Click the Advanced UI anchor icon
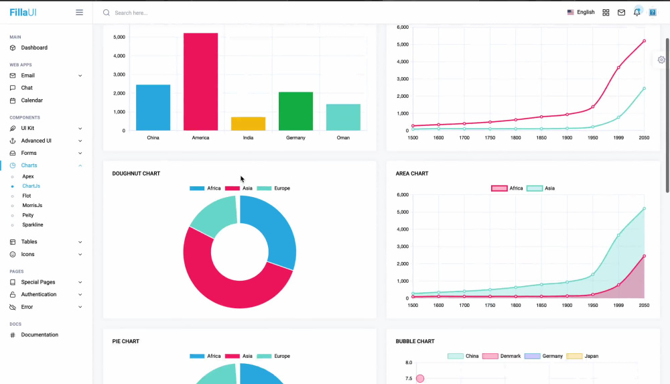 (12, 141)
